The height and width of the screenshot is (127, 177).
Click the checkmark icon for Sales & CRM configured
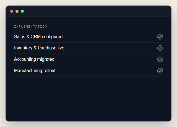160,37
